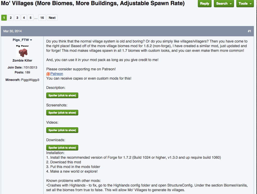
Task: Open the Tools dropdown menu
Action: (245, 3)
